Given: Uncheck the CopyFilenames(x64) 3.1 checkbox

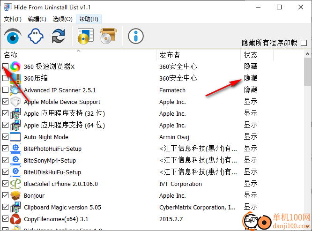Looking at the screenshot, I should 5,219.
